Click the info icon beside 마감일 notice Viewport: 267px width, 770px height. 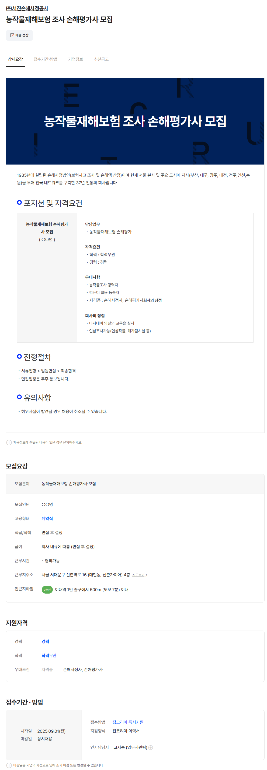pos(9,765)
